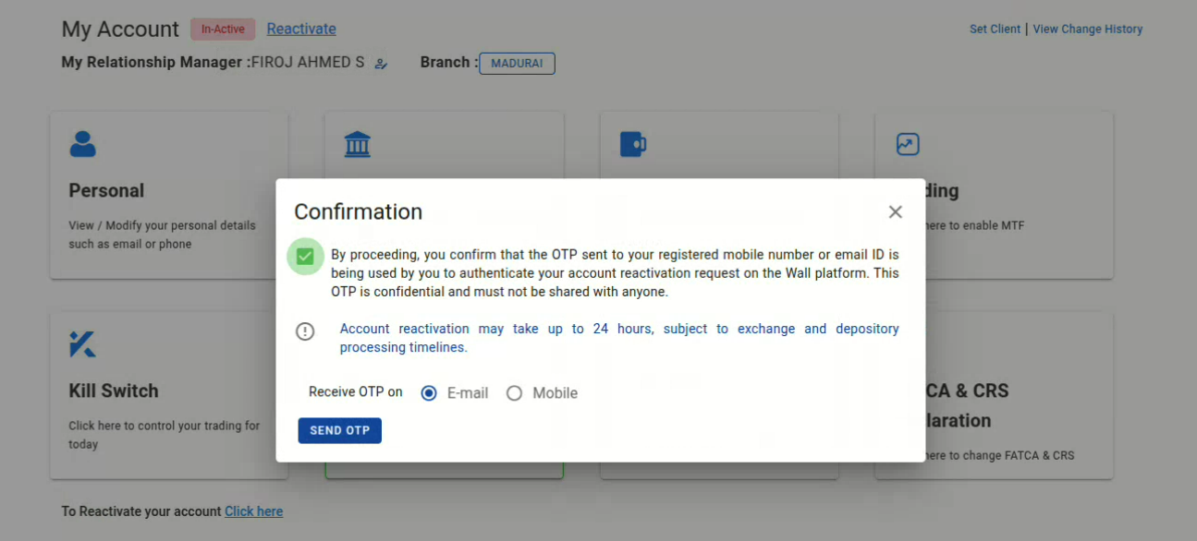Close the Confirmation dialog

(x=895, y=212)
